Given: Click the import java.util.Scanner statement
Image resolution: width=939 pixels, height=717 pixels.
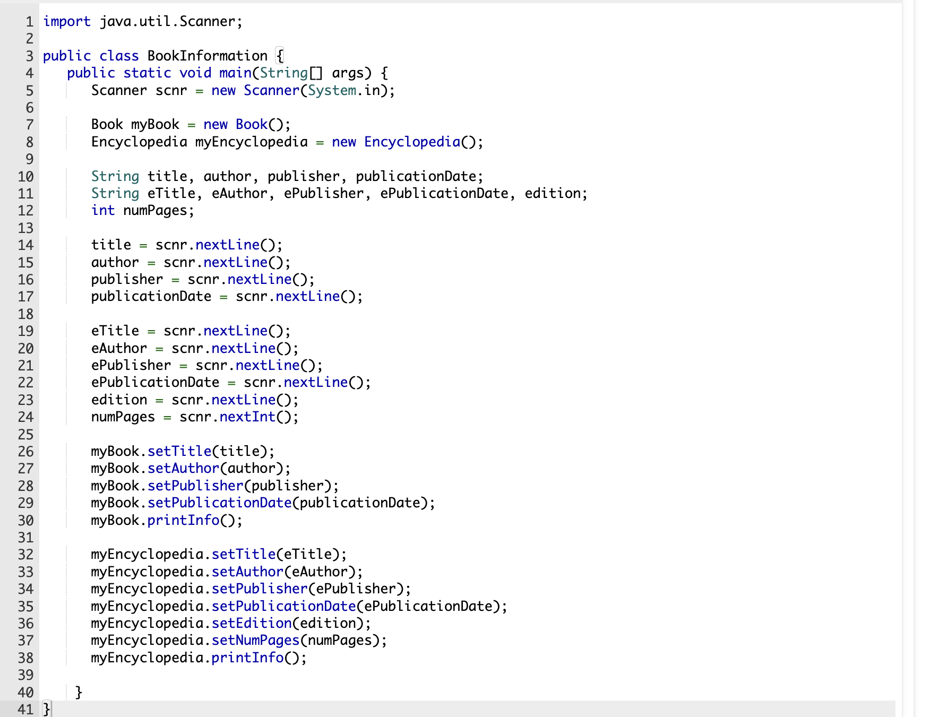Looking at the screenshot, I should pos(141,21).
